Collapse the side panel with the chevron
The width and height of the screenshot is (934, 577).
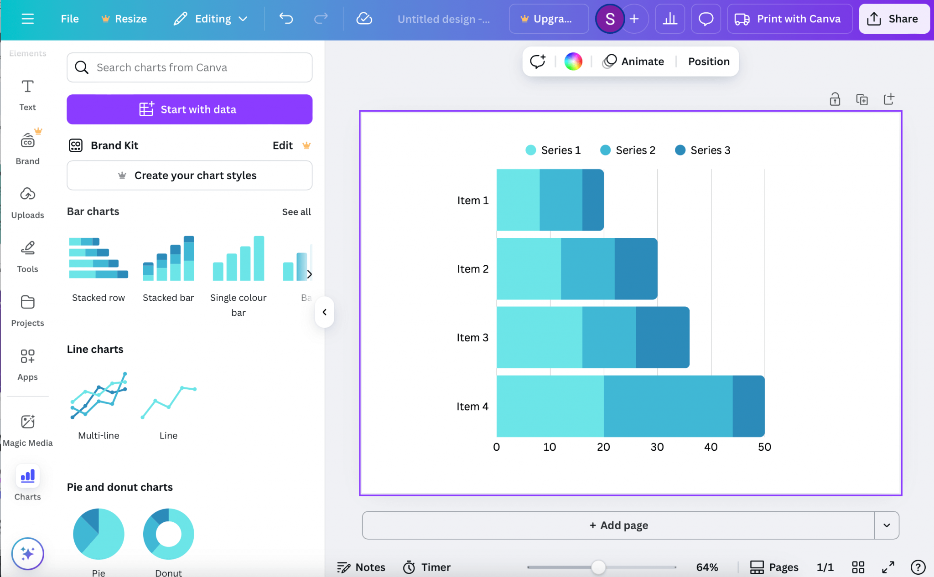(324, 312)
